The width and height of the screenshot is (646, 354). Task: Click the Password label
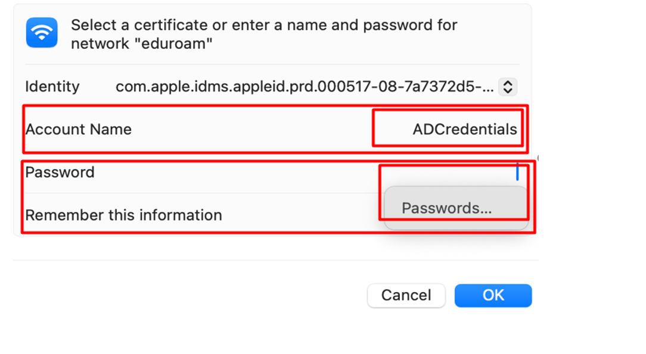[x=60, y=173]
